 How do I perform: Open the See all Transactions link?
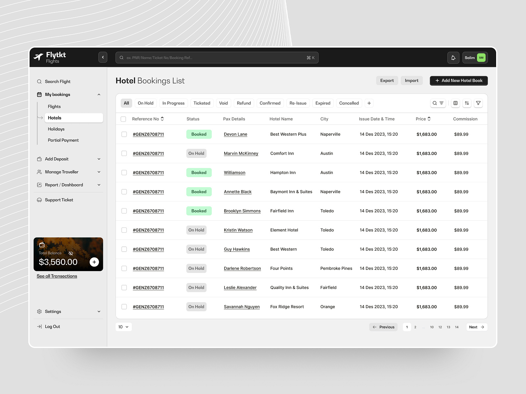[57, 276]
